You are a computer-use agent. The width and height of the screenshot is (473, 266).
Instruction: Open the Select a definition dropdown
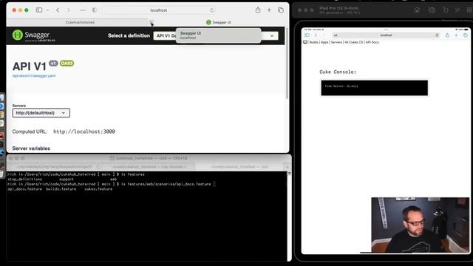[x=216, y=35]
